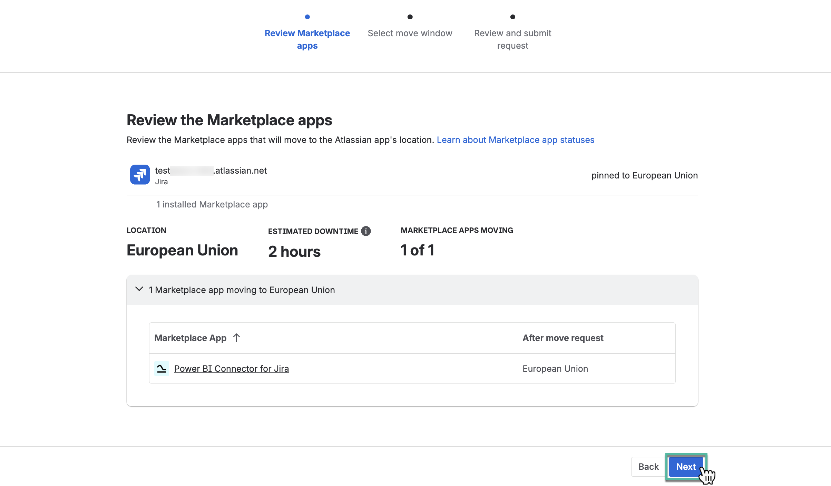Click 'pinned to European Union' text

click(x=644, y=175)
